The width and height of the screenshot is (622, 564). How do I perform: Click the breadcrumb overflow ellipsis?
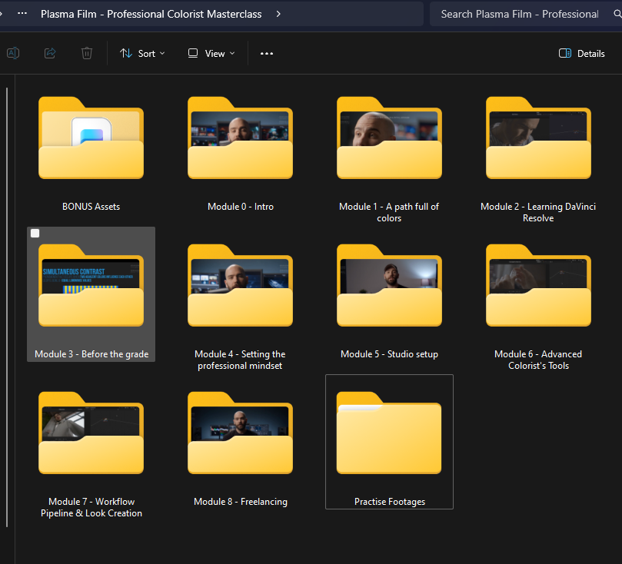(22, 14)
